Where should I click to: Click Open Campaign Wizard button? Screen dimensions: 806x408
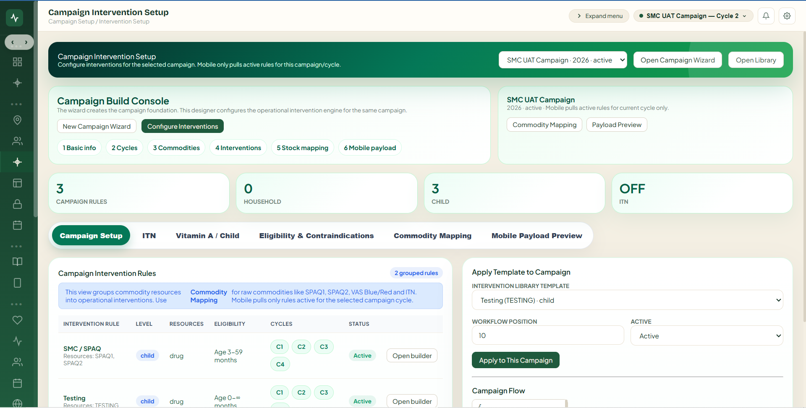pyautogui.click(x=678, y=60)
